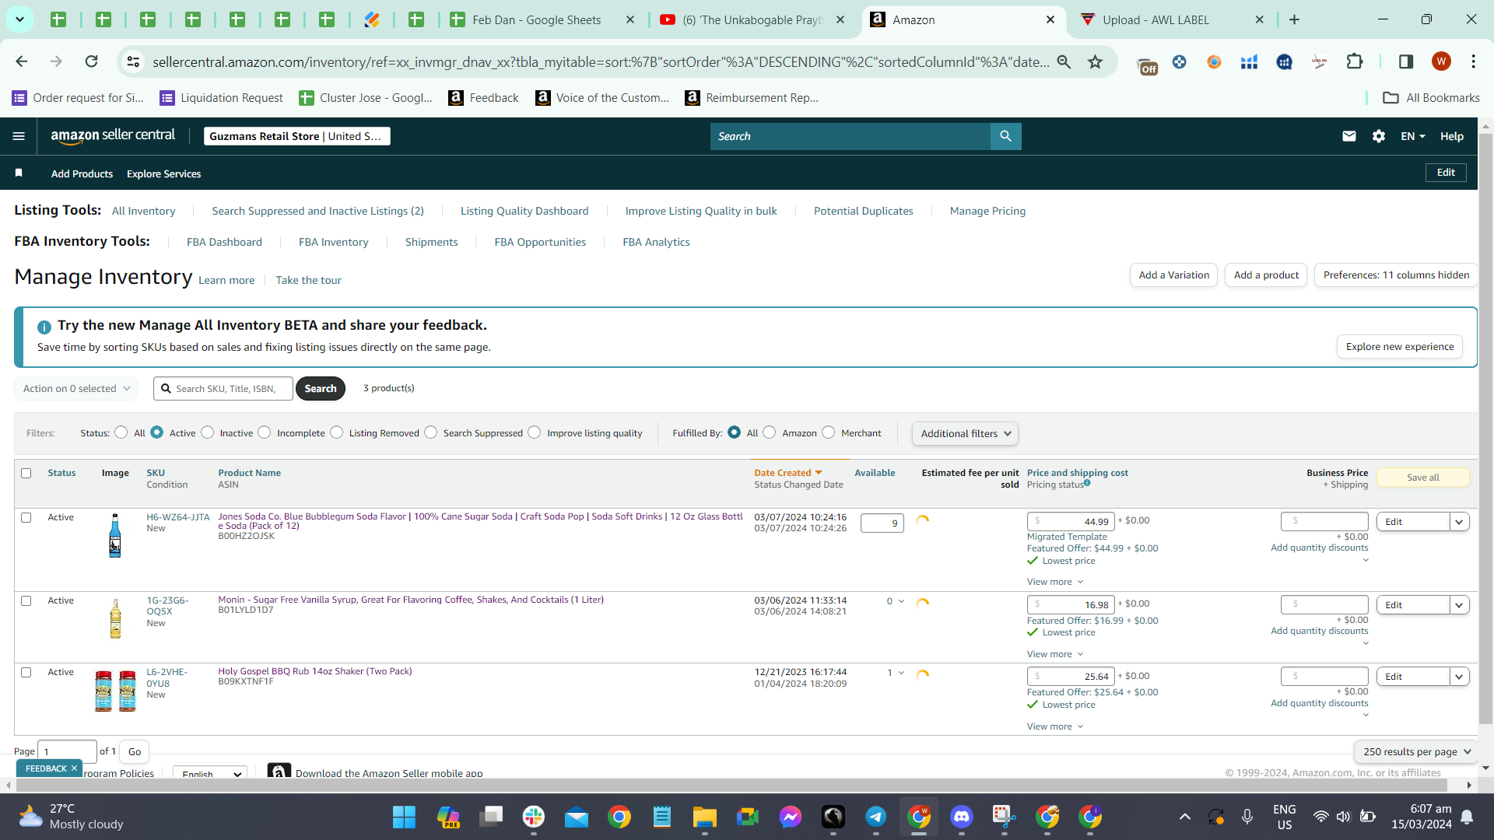Viewport: 1494px width, 840px height.
Task: Click the Search SKU, Title, ISBN field
Action: [x=224, y=388]
